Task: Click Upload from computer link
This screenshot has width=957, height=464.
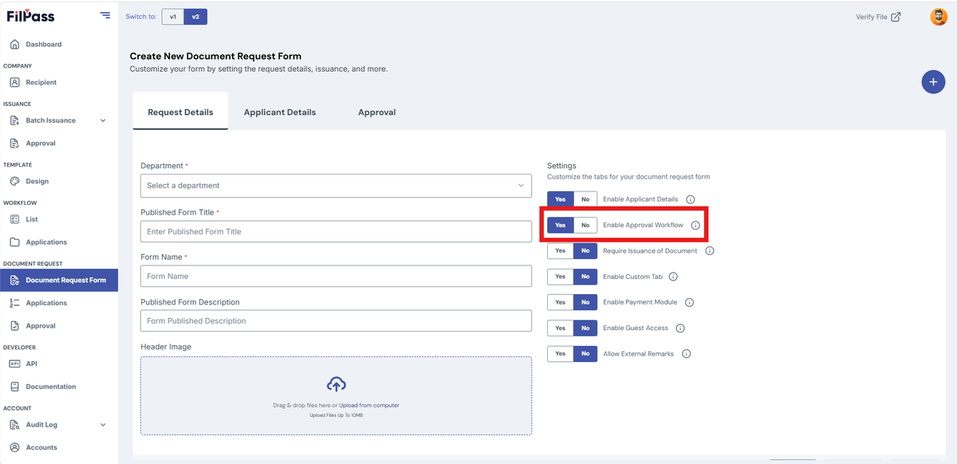Action: coord(369,405)
